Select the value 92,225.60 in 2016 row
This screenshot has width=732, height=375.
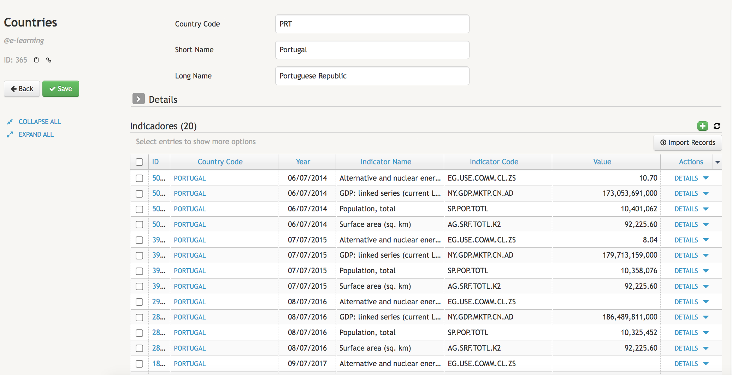tap(641, 348)
